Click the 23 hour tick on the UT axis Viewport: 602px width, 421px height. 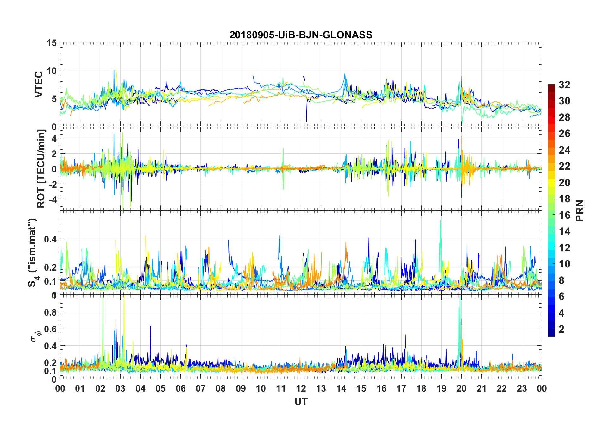[522, 388]
